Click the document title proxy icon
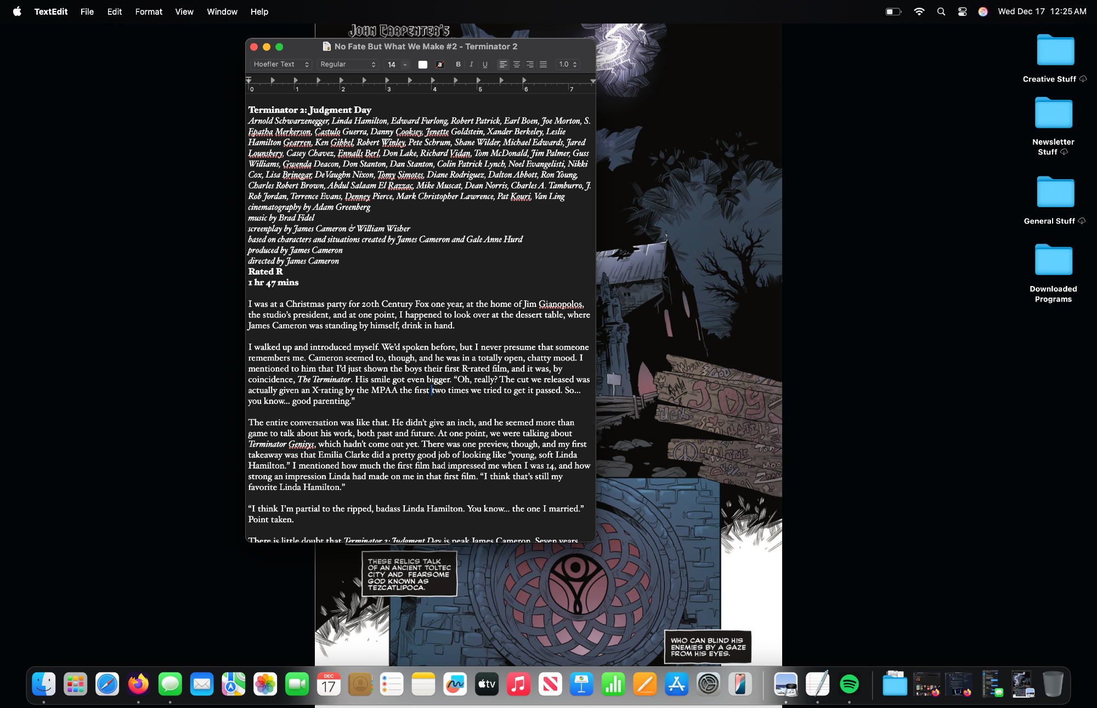Image resolution: width=1097 pixels, height=708 pixels. click(x=327, y=47)
